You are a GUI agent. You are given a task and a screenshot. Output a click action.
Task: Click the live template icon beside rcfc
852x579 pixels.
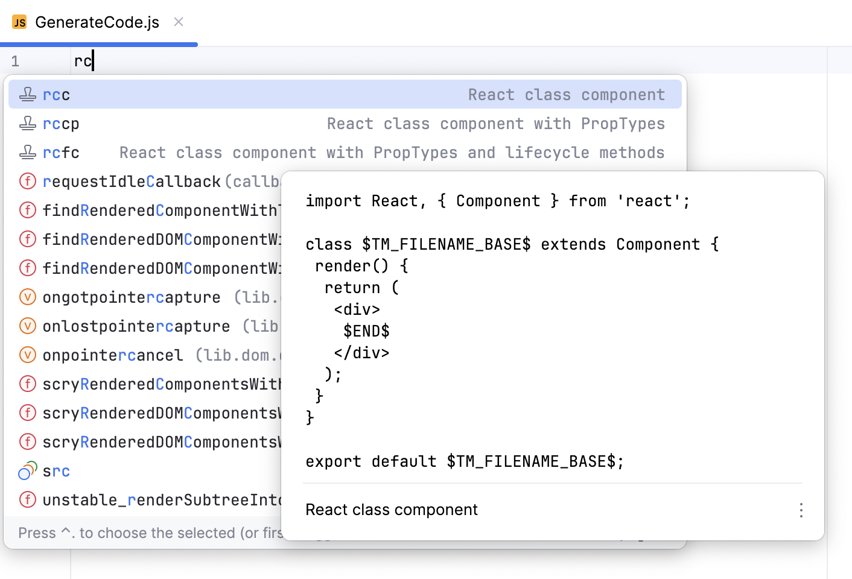click(28, 152)
